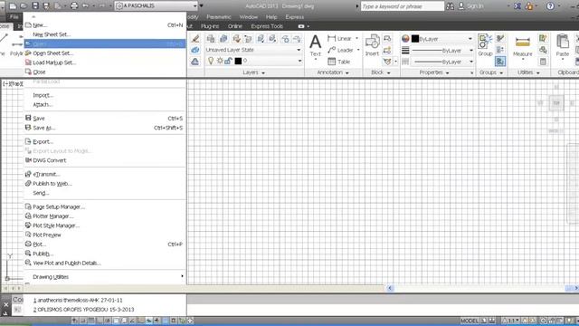Image resolution: width=579 pixels, height=326 pixels.
Task: Choose New Sheet Set... in the File menu
Action: (x=105, y=34)
